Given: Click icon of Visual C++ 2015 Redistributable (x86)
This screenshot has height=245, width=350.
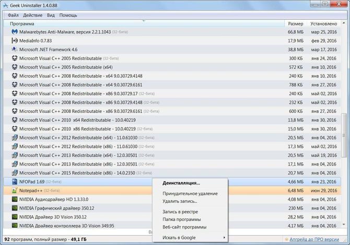Looking at the screenshot, I should pos(15,173).
